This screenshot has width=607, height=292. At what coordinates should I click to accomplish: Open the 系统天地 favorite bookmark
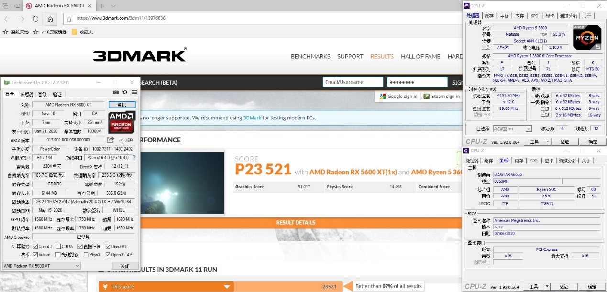(16, 32)
